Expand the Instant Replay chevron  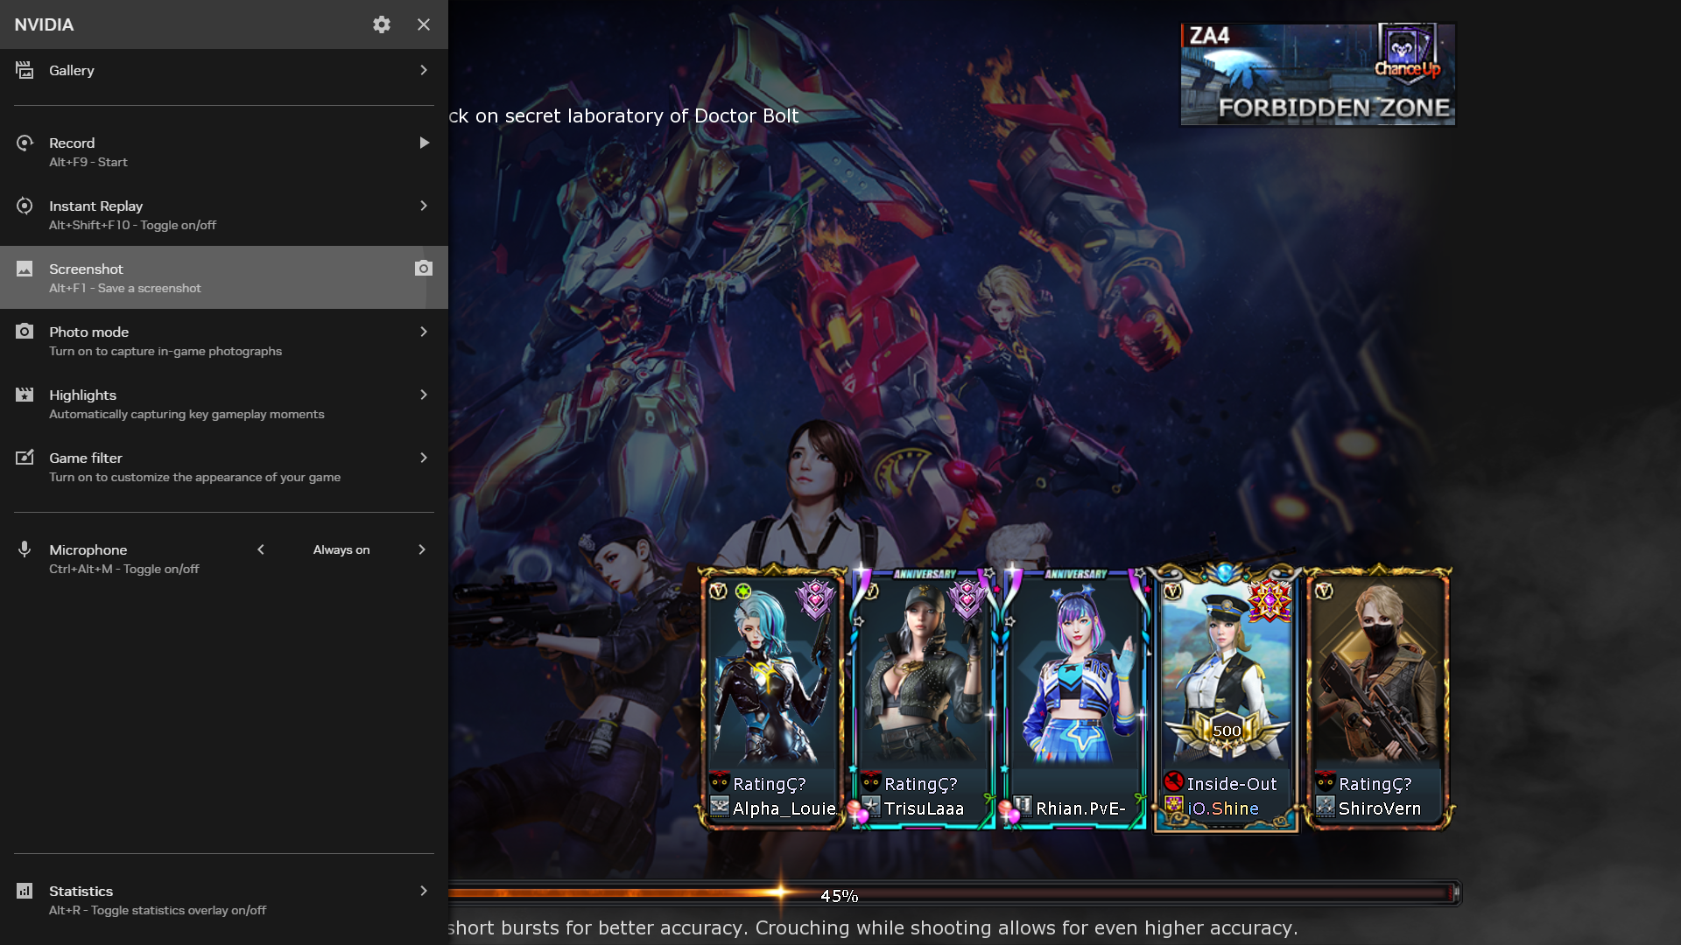[424, 206]
